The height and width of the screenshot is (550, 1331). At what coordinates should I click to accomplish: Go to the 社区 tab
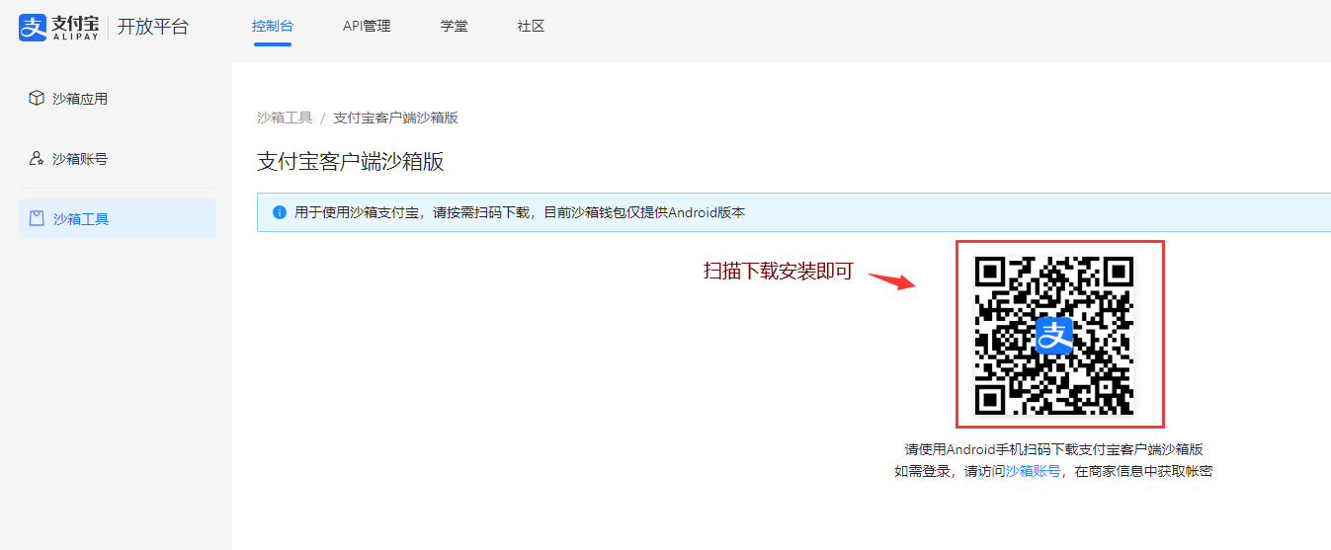click(531, 27)
